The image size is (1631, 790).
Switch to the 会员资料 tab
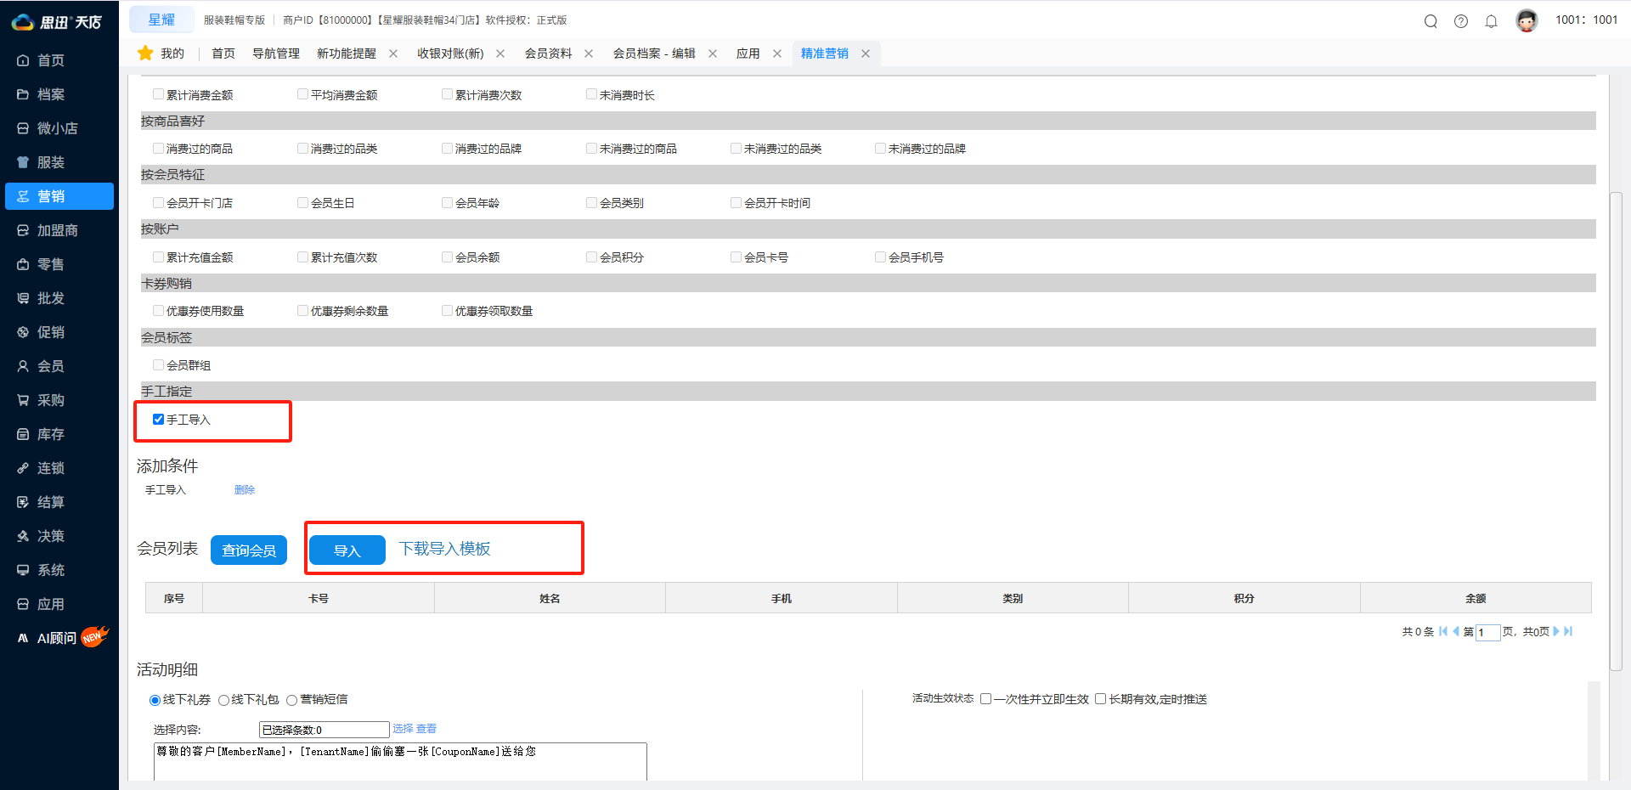(548, 54)
